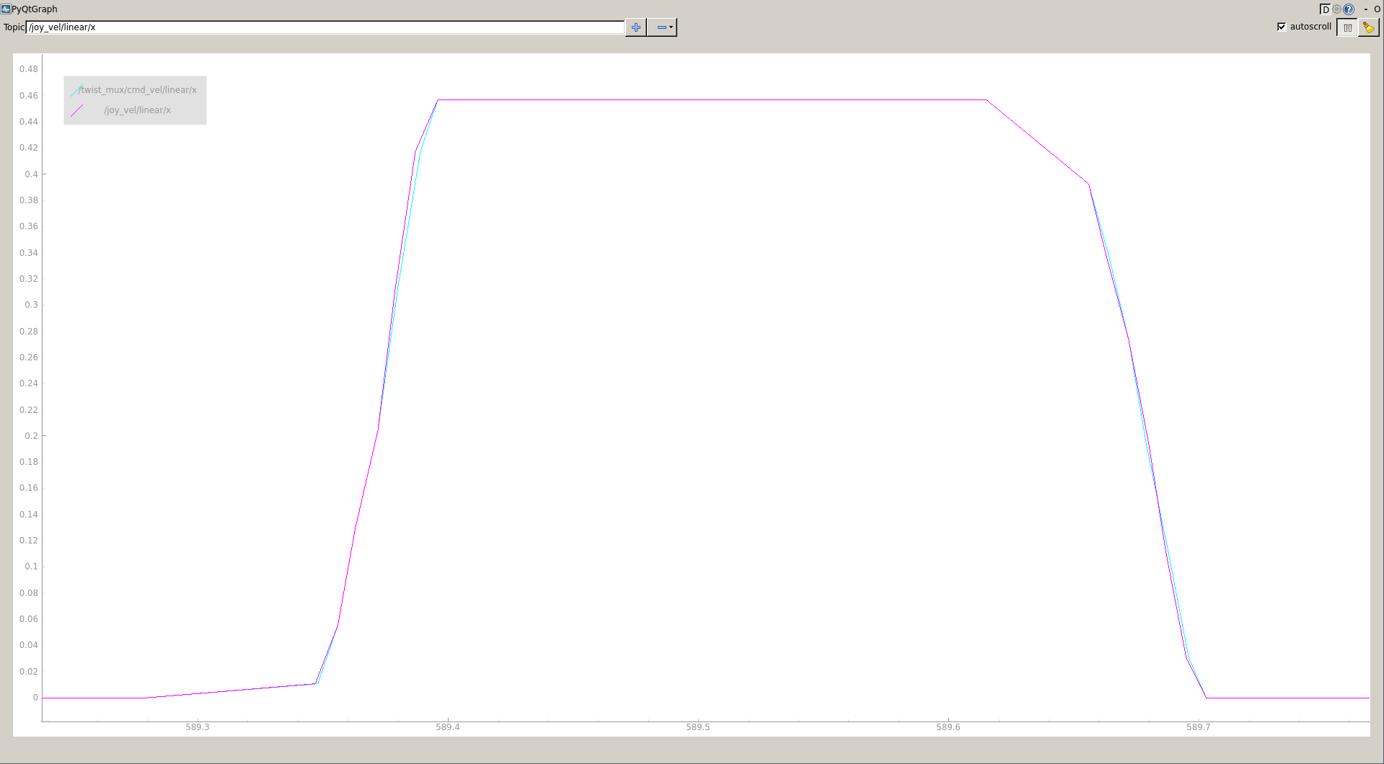Click the 0.2 y-axis tick label
Image resolution: width=1384 pixels, height=764 pixels.
tap(31, 436)
